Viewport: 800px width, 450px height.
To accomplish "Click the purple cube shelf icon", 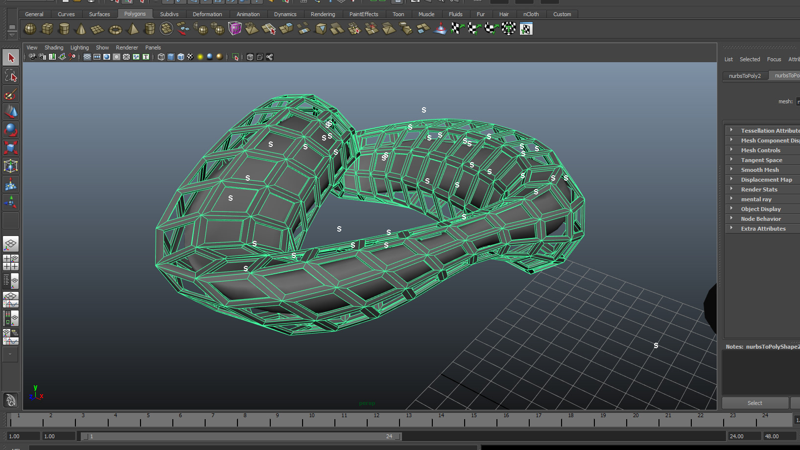I will [x=235, y=29].
